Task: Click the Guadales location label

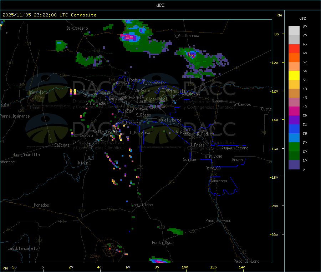Action: pyautogui.click(x=190, y=77)
